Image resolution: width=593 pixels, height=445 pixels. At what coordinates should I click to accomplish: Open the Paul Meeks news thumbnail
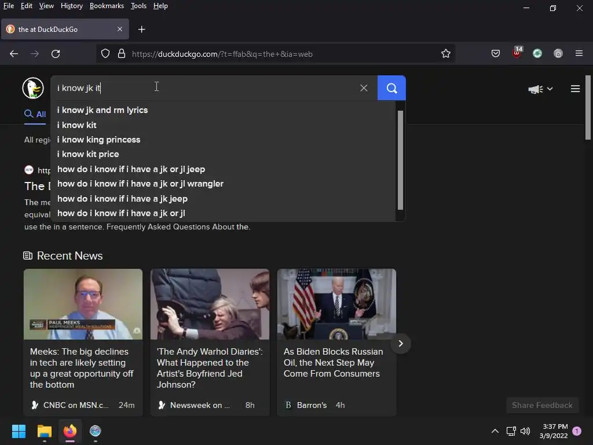(x=83, y=304)
